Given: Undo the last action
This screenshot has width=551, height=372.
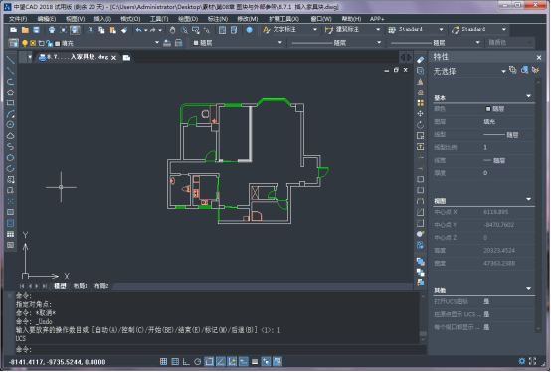Looking at the screenshot, I should pyautogui.click(x=139, y=30).
